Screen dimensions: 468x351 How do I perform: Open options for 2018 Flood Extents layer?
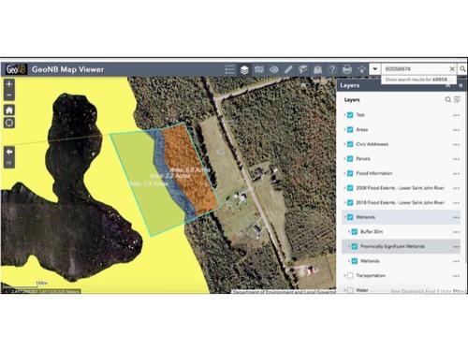(456, 203)
